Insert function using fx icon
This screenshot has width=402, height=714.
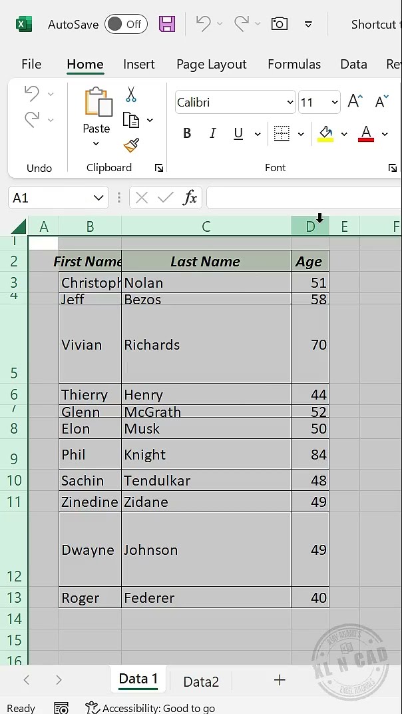[x=190, y=198]
